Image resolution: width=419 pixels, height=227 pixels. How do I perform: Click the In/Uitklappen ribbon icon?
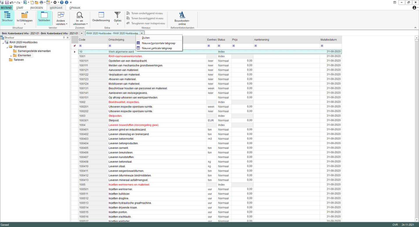coord(24,15)
